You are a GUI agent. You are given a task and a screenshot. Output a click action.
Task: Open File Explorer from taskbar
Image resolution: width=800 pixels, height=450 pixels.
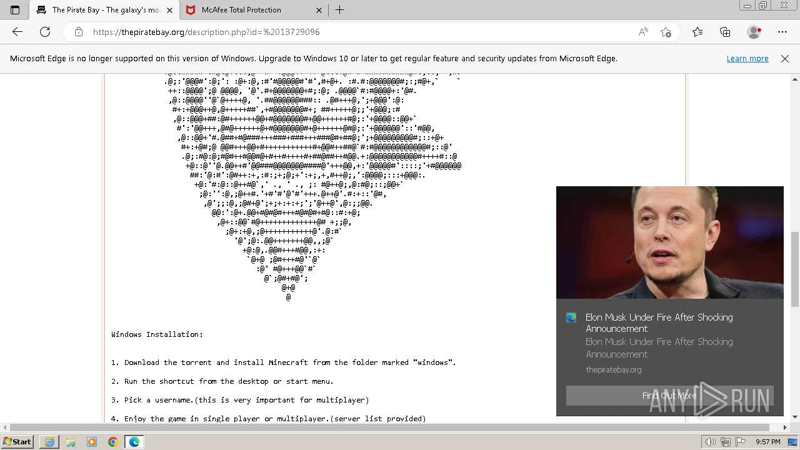click(71, 442)
